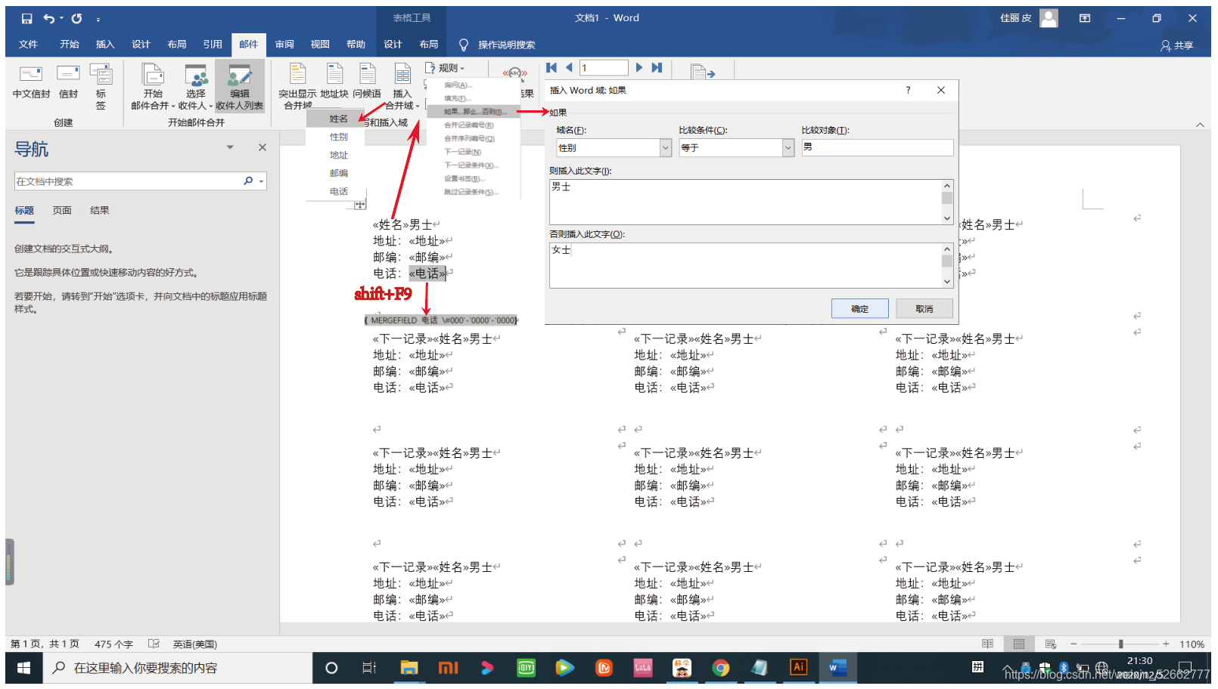1218x689 pixels.
Task: Open the Start Mail Merge (开始邮件合并) dropdown
Action: [x=153, y=86]
